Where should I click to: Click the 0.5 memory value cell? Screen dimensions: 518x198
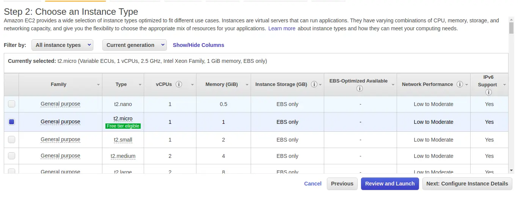[x=223, y=104]
